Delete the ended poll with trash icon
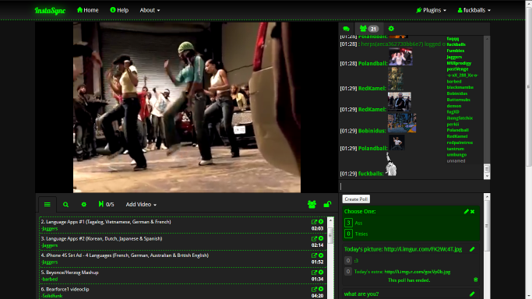The width and height of the screenshot is (532, 299). [476, 280]
